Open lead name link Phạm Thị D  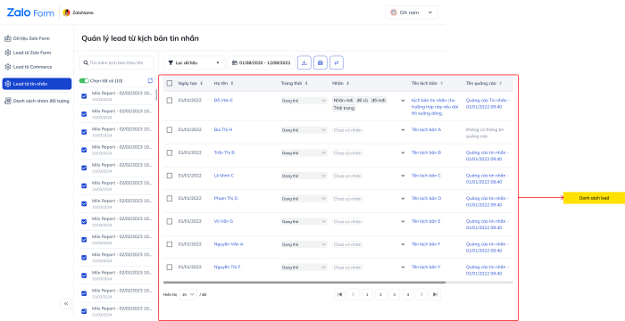pos(226,198)
